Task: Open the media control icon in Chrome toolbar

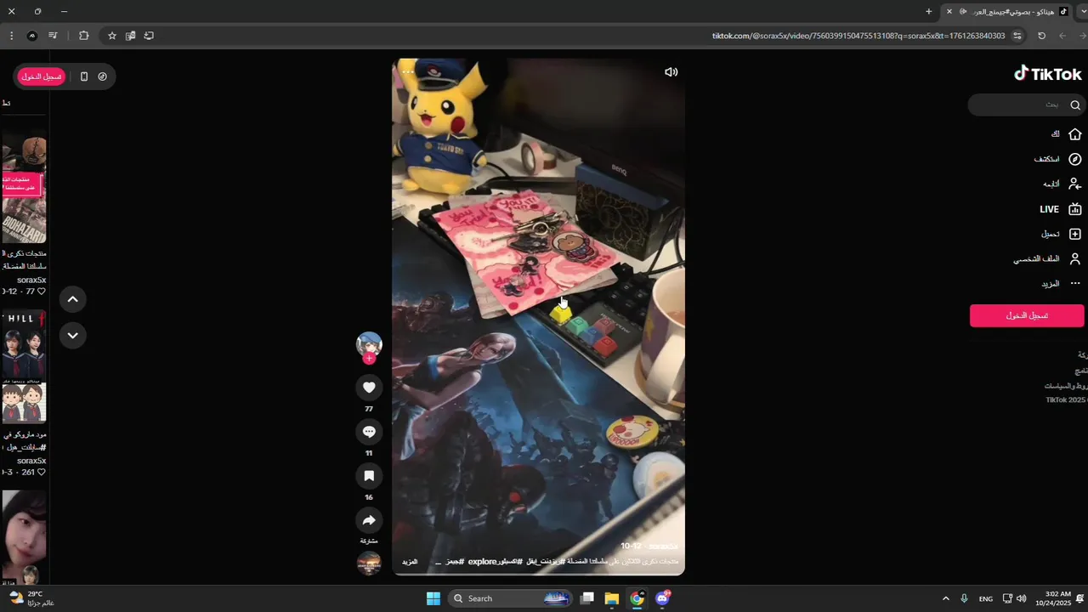Action: coord(53,36)
